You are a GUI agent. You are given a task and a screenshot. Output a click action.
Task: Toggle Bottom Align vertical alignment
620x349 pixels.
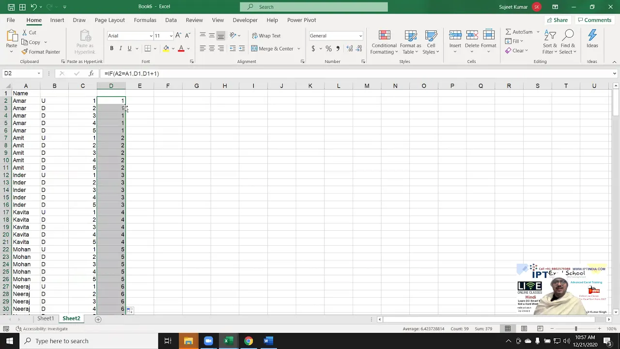pos(221,35)
